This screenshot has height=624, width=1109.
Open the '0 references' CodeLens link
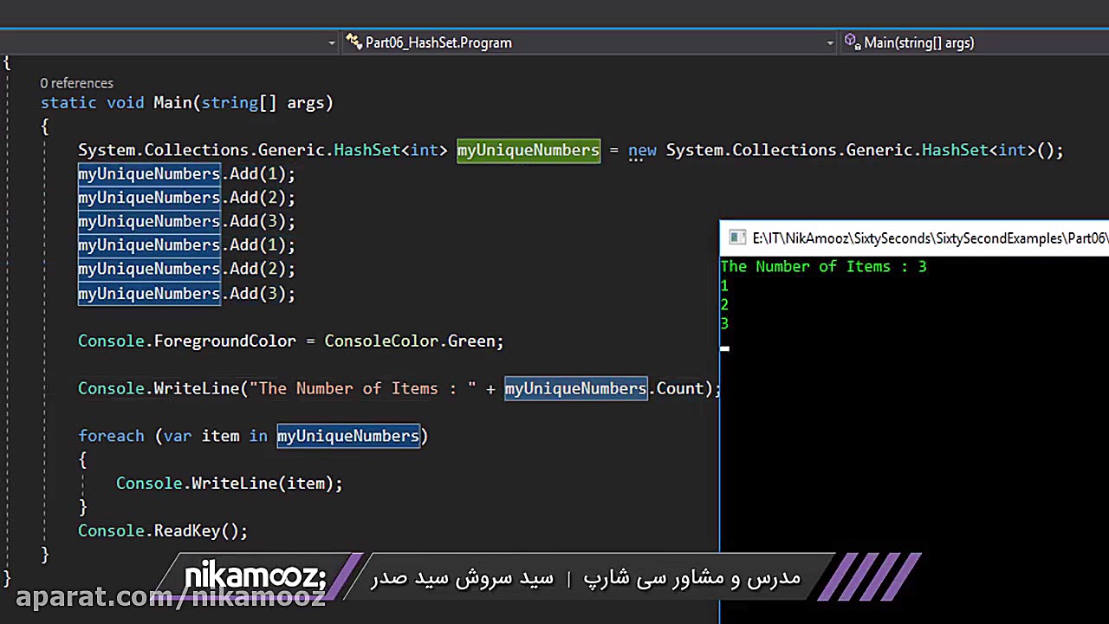pos(76,83)
